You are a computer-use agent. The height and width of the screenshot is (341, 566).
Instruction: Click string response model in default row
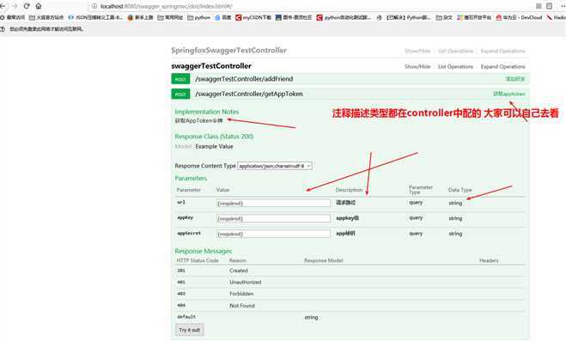tap(311, 318)
